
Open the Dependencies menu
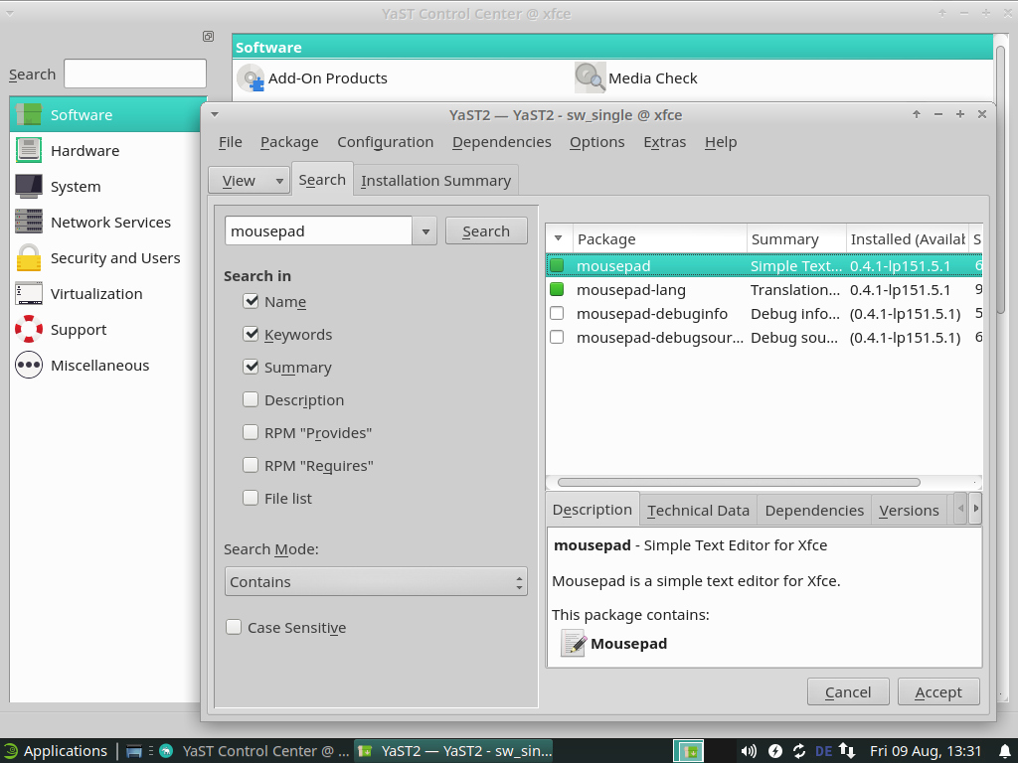click(501, 142)
